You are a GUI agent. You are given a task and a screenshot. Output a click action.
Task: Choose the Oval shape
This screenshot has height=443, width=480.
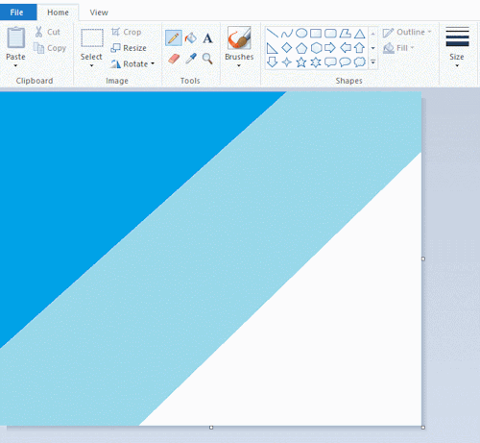301,33
